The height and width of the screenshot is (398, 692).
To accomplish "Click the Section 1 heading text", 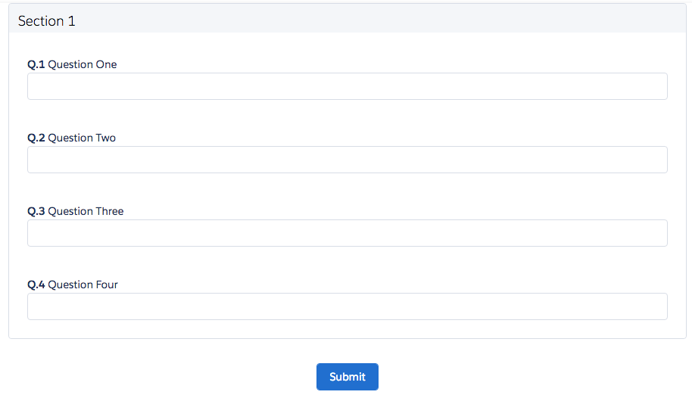I will pos(47,21).
